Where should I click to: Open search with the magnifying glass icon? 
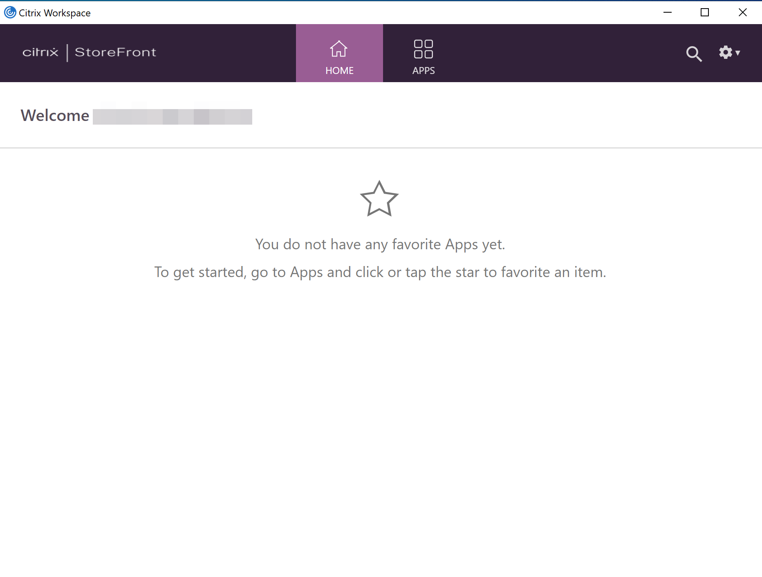pyautogui.click(x=694, y=54)
